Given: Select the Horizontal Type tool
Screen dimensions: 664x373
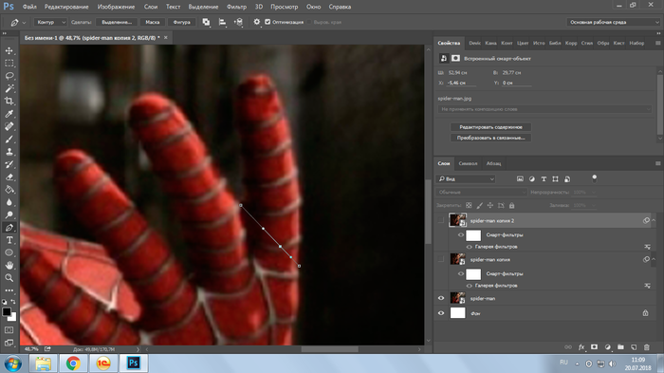Looking at the screenshot, I should click(9, 240).
